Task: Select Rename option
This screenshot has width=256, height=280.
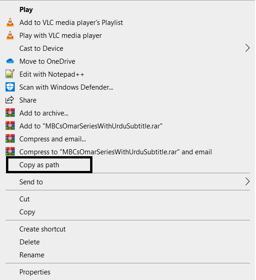Action: [32, 255]
